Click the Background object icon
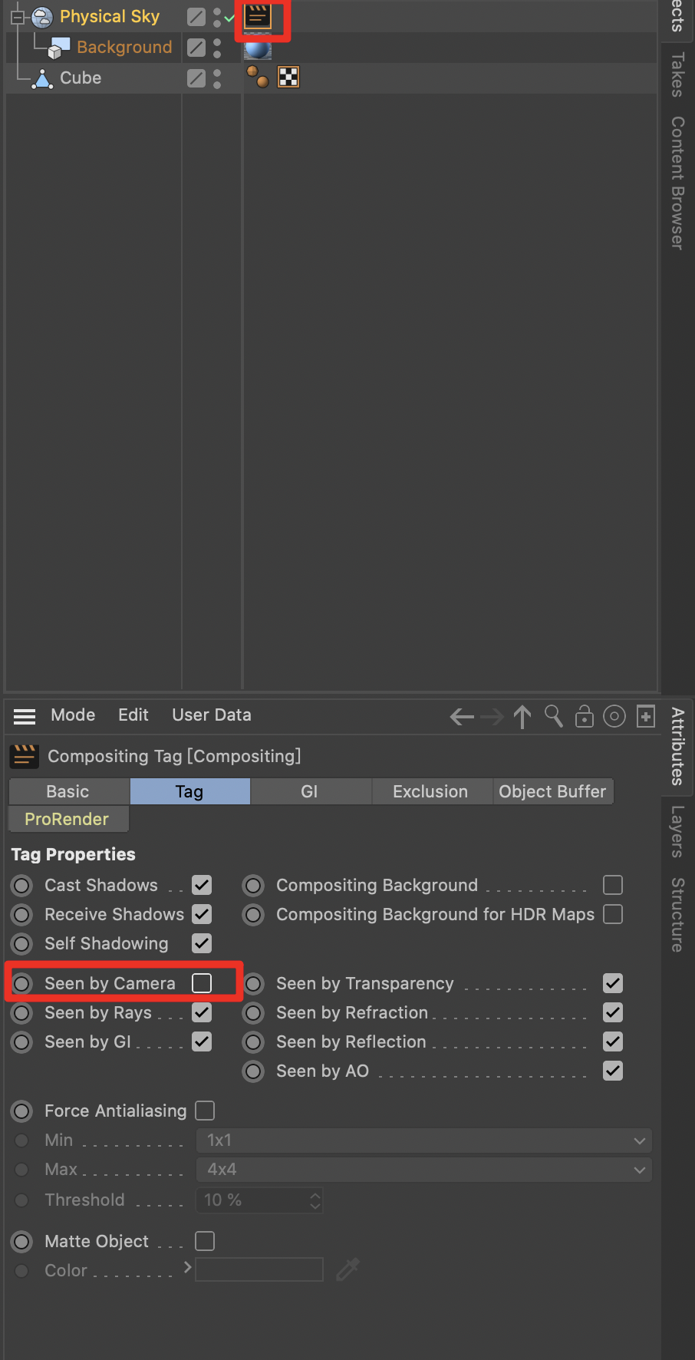Viewport: 695px width, 1360px height. coord(59,48)
